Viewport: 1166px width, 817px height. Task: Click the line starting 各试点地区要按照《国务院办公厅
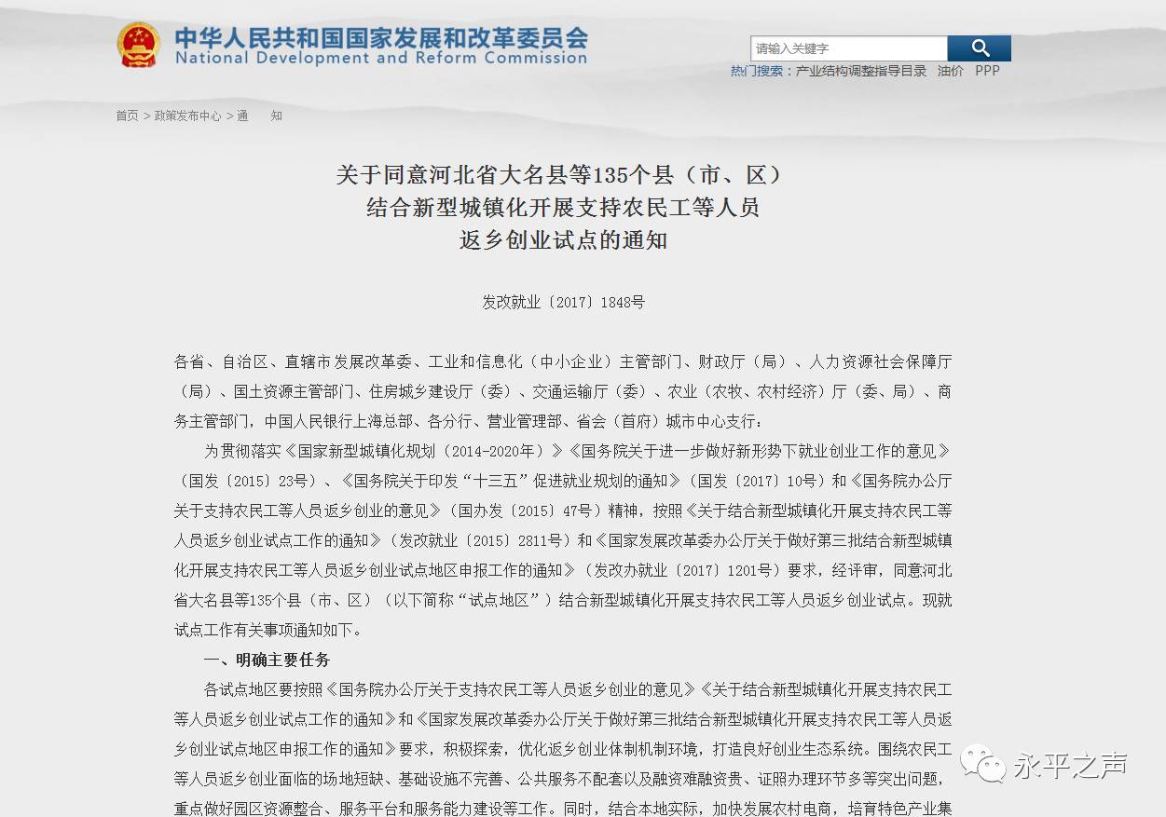click(578, 689)
